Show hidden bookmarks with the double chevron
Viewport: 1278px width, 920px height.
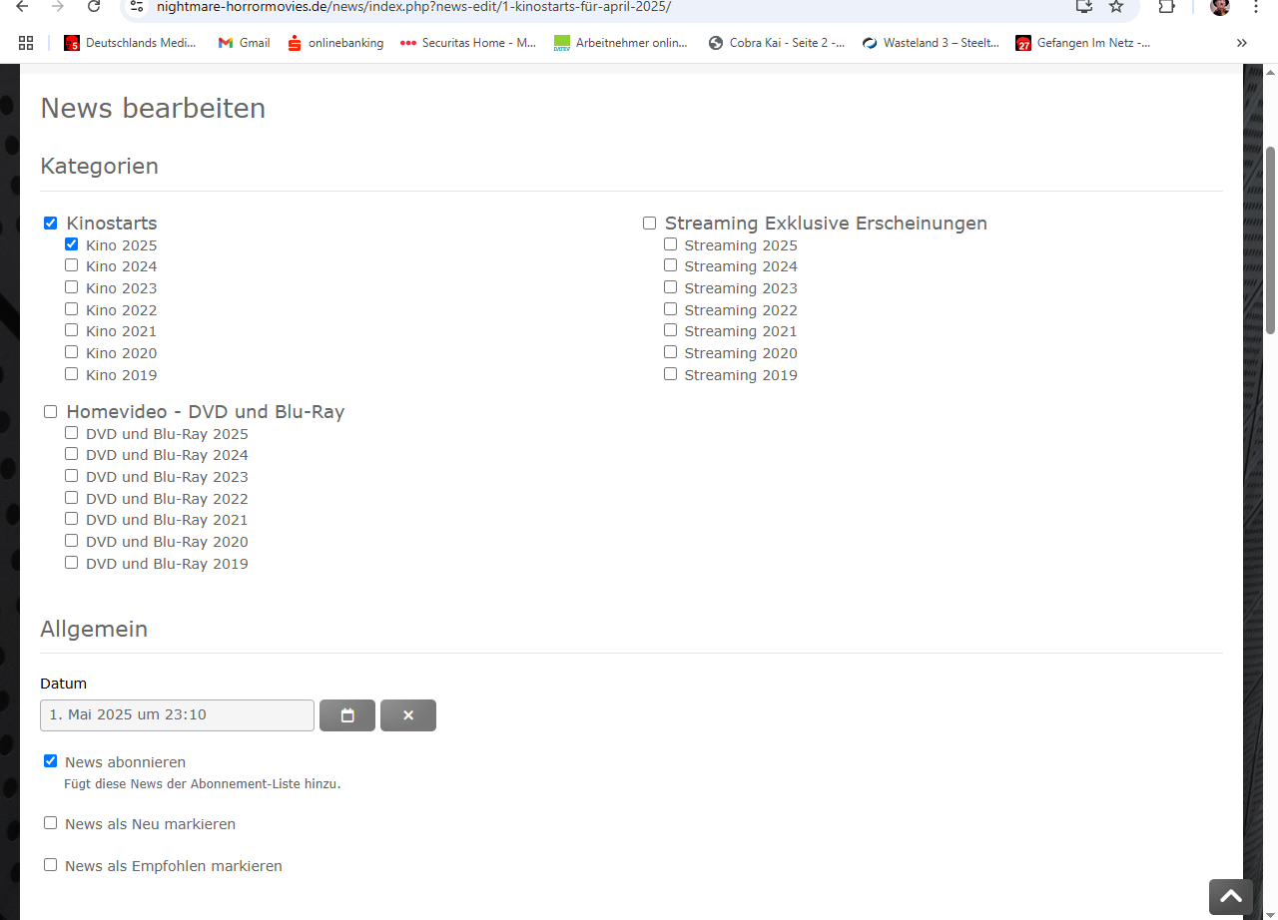(1241, 43)
